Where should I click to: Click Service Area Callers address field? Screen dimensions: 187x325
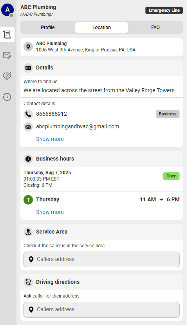click(102, 259)
